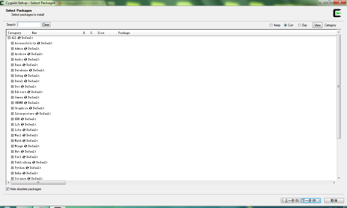Go back with 上一步(B) button

click(x=291, y=200)
